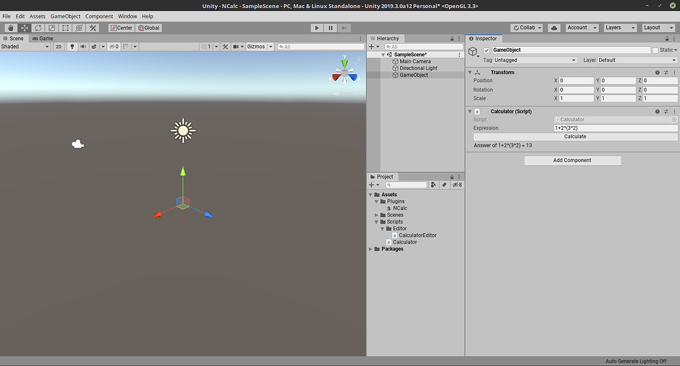The width and height of the screenshot is (680, 366).
Task: Select the Hand tool
Action: 11,28
